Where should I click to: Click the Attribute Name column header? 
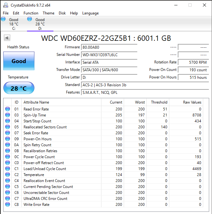pyautogui.click(x=61, y=102)
